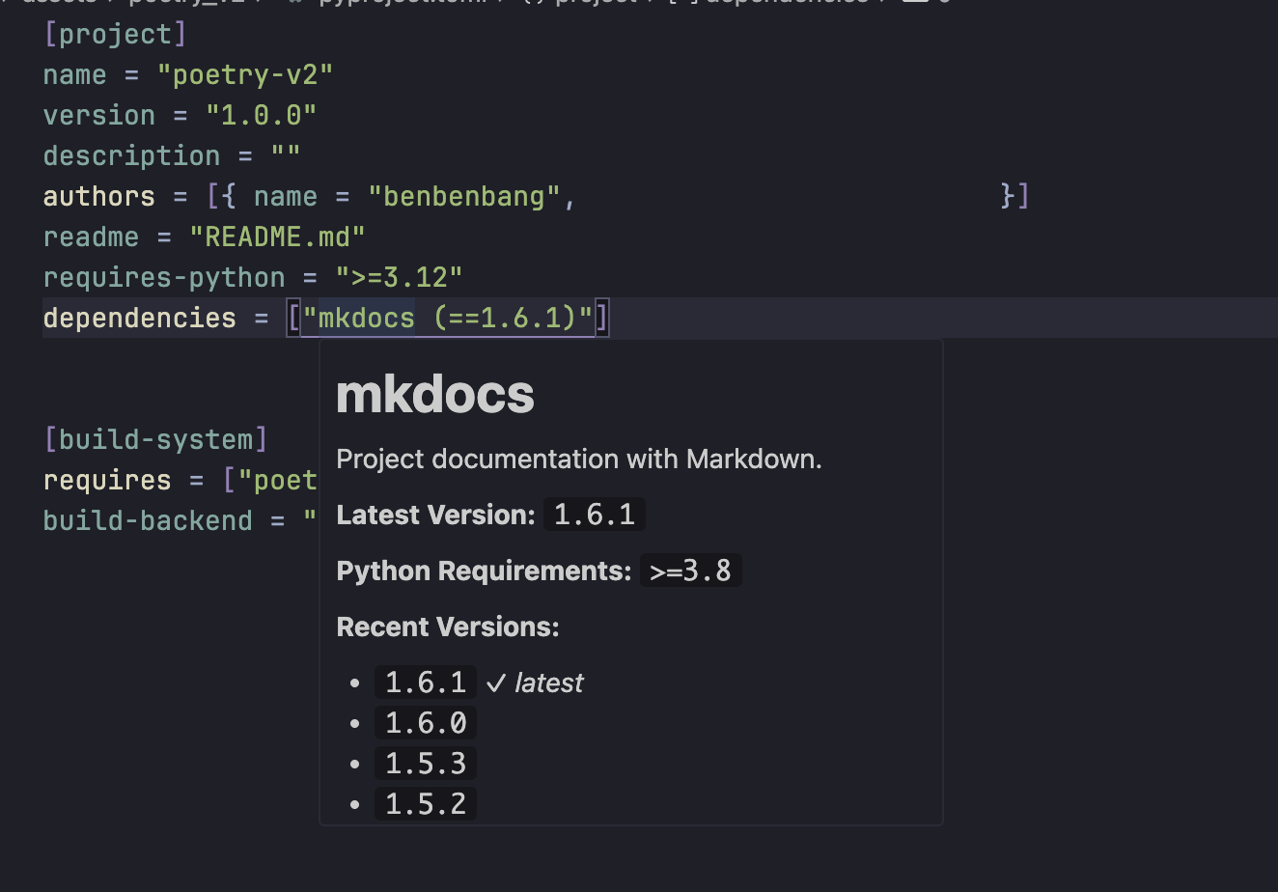Click the mkdocs heading in hover popup
This screenshot has height=892, width=1278.
pos(435,394)
